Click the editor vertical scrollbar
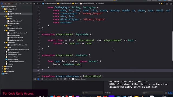The height and width of the screenshot is (97, 173). (172, 46)
